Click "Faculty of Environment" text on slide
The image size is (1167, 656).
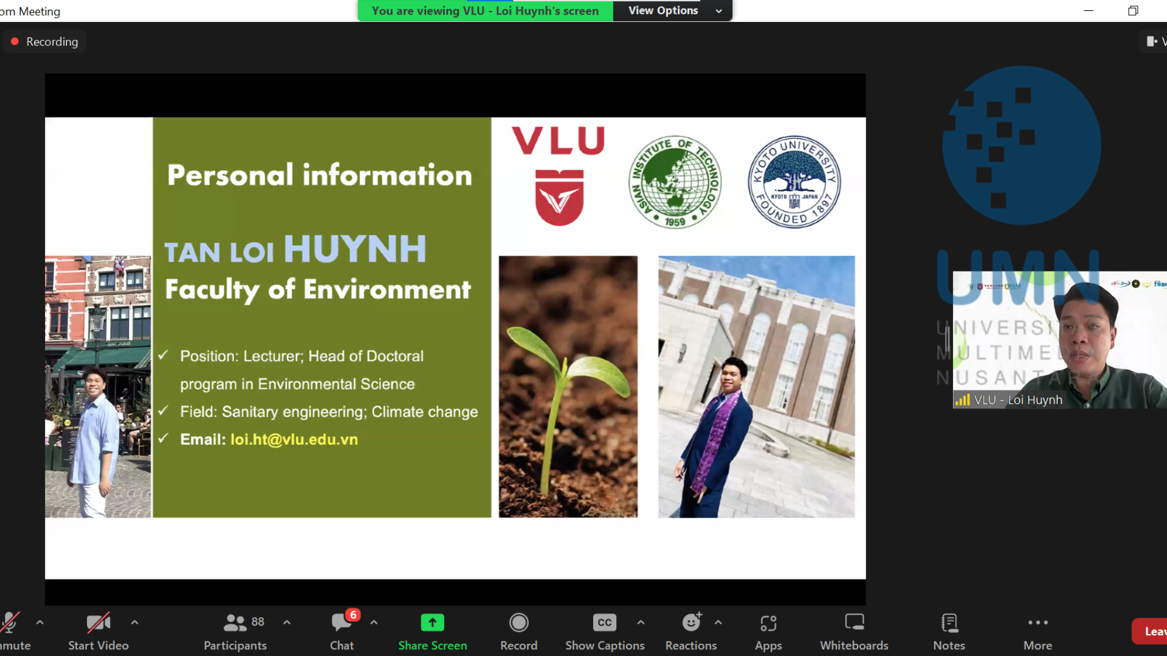(x=318, y=290)
